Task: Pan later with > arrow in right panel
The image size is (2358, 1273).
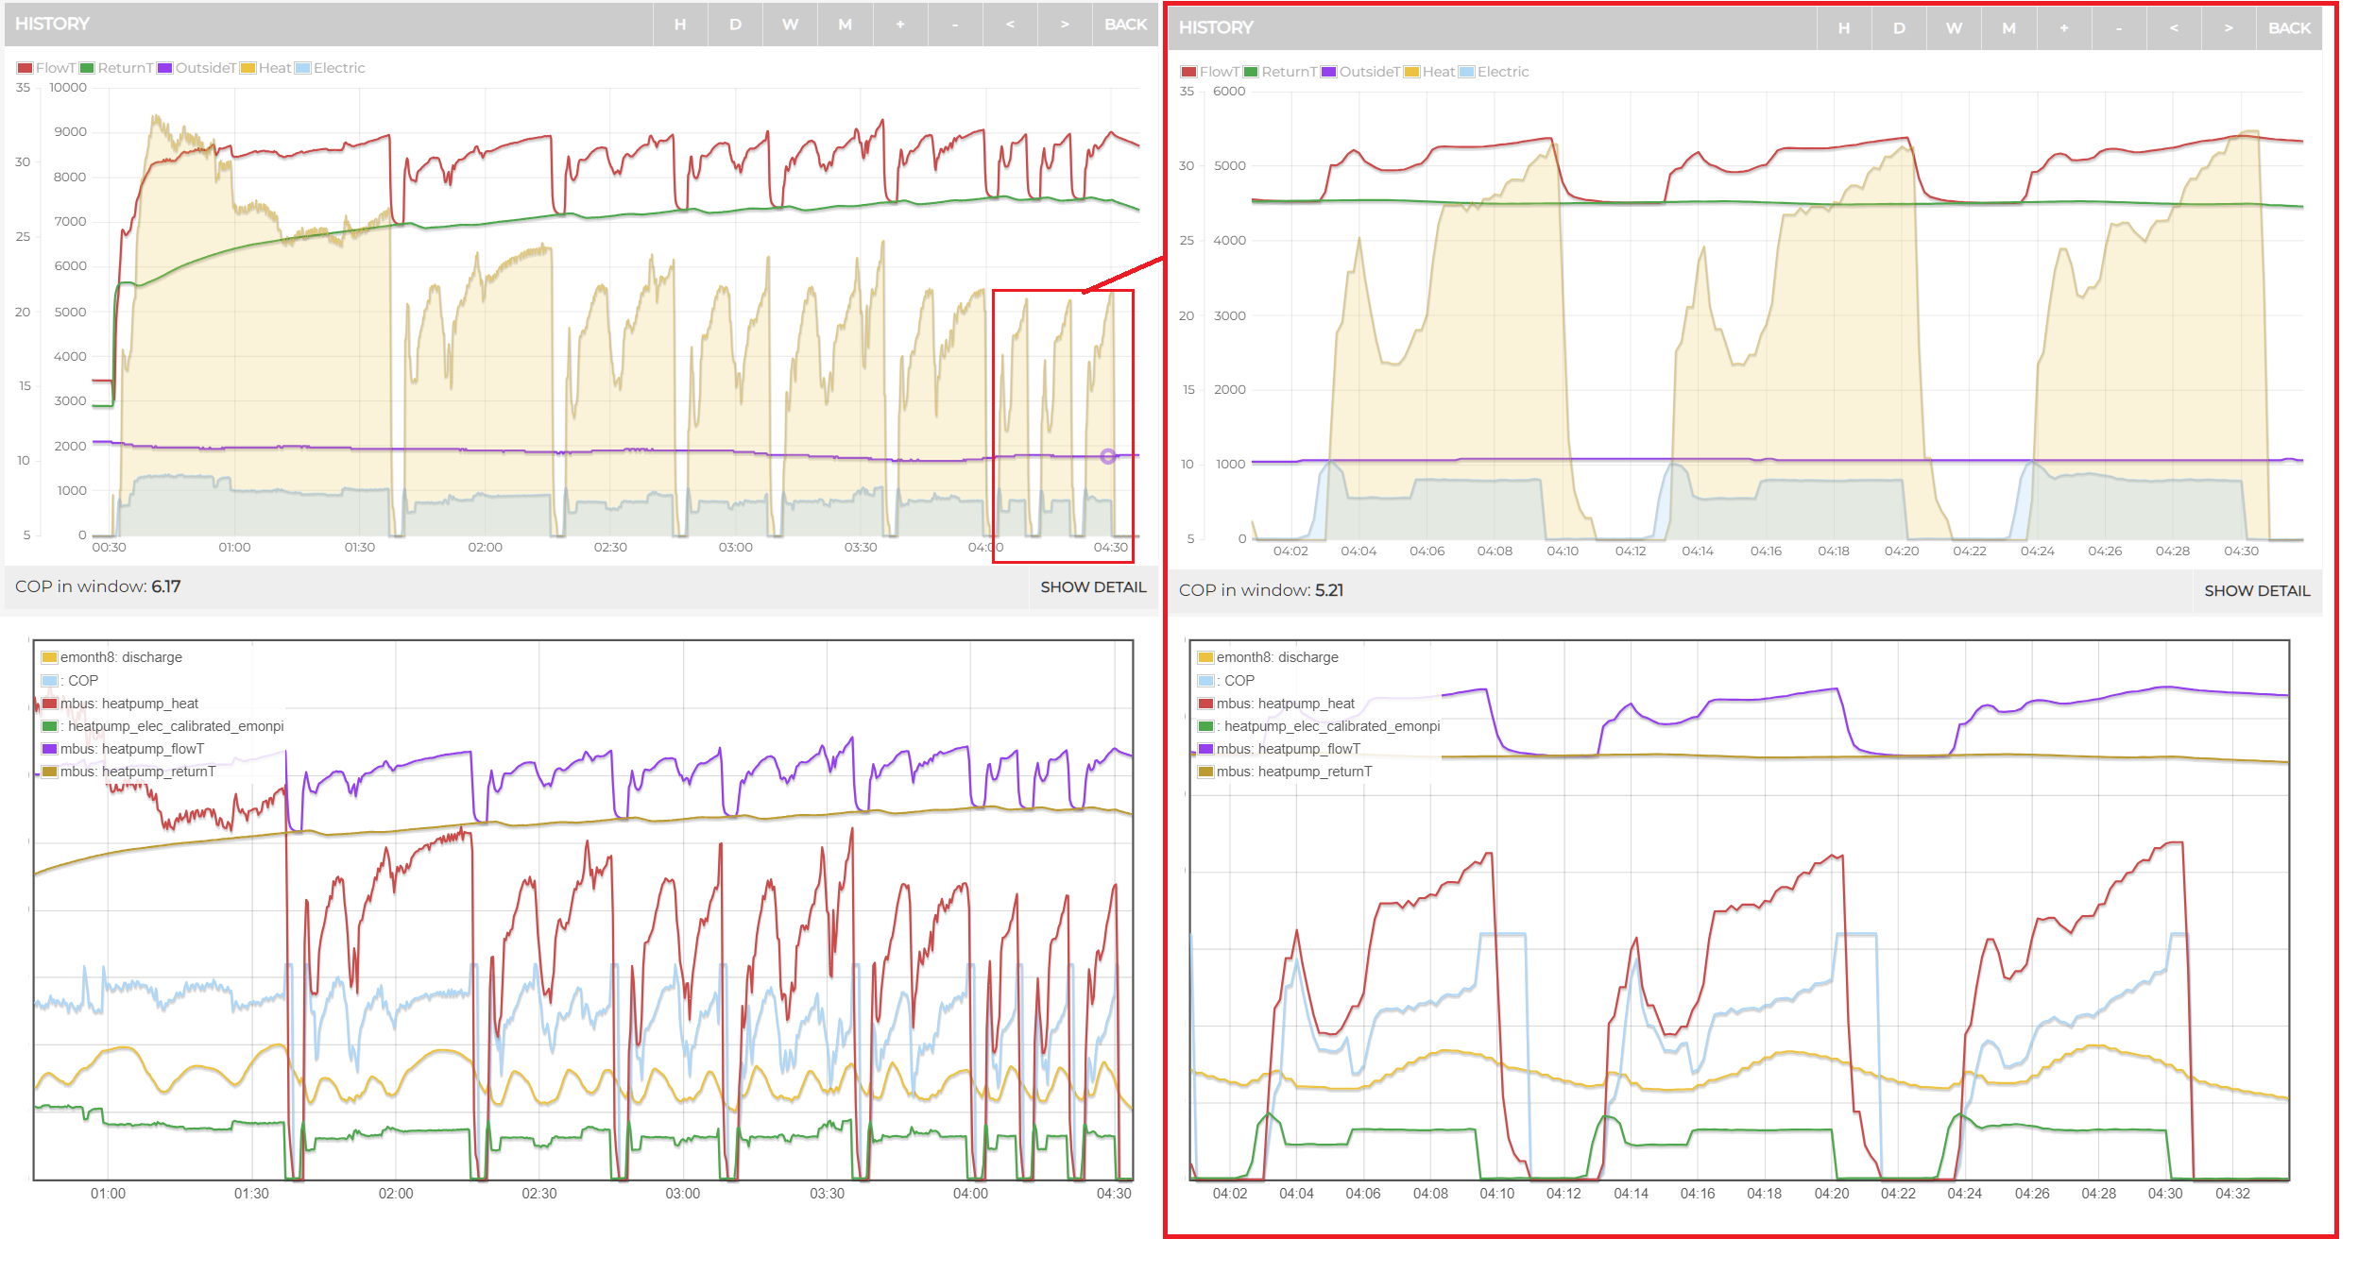Action: pyautogui.click(x=2229, y=28)
